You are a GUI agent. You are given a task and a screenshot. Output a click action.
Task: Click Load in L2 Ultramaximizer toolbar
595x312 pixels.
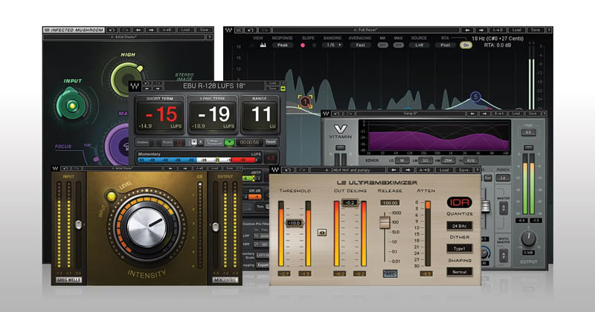(x=444, y=170)
